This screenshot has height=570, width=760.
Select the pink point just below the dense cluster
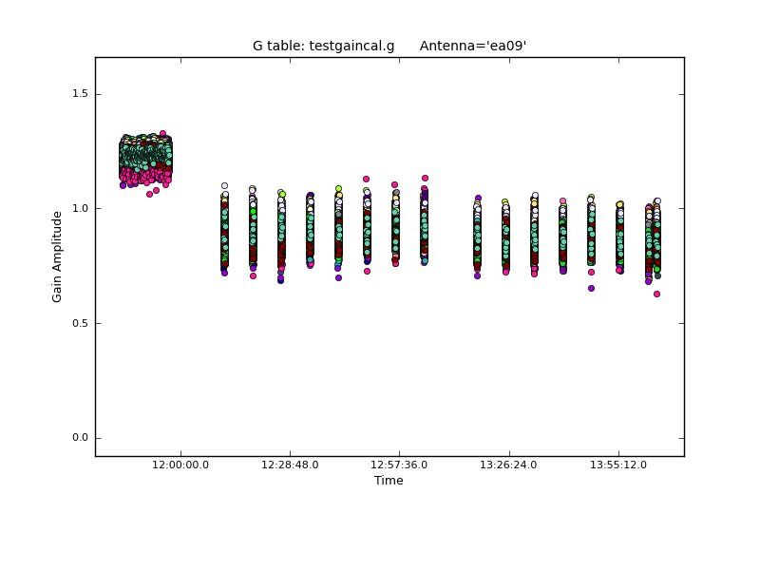tap(149, 194)
